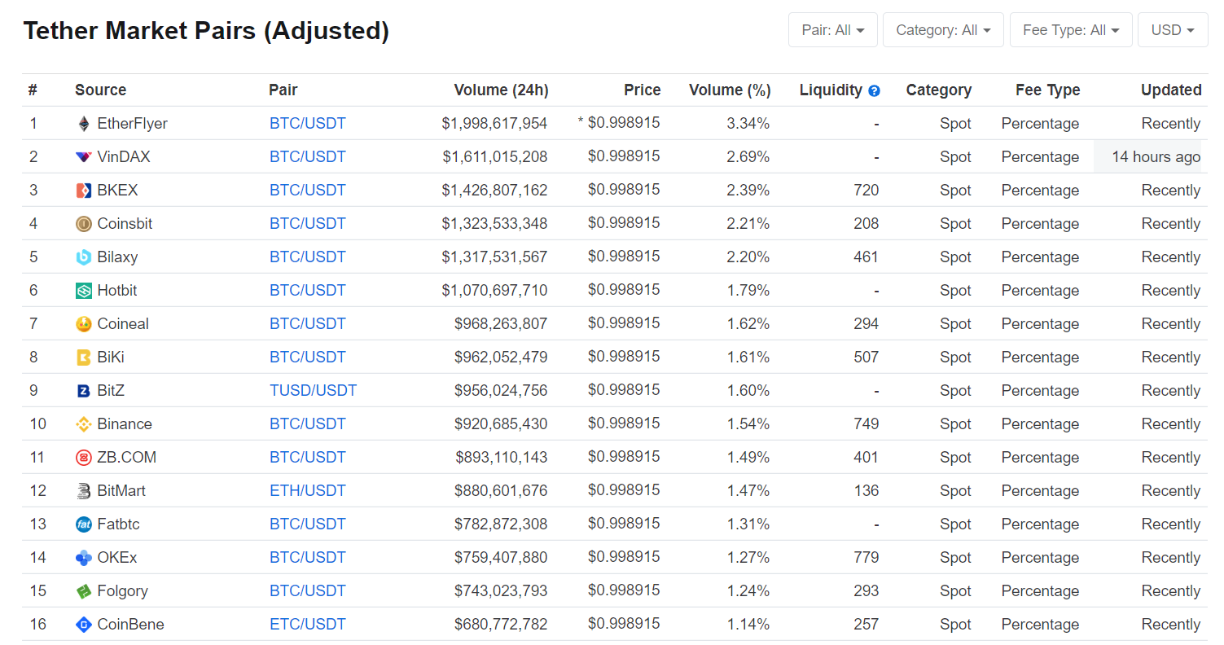Open the Category: All filter dropdown
This screenshot has width=1224, height=645.
tap(943, 30)
